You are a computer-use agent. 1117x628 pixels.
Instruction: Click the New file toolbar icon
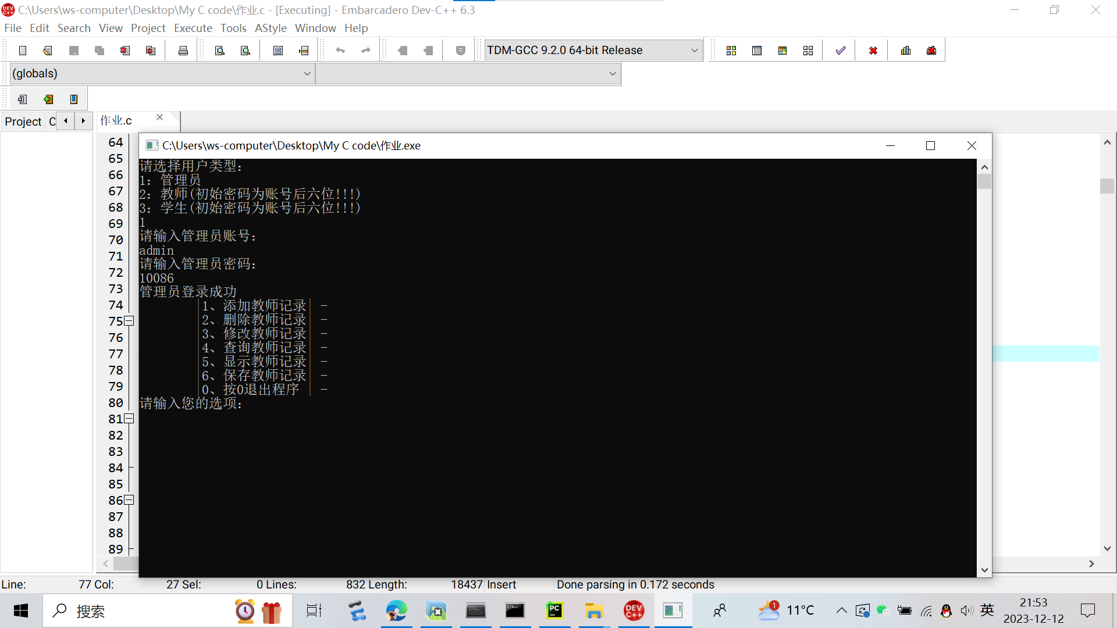pos(22,50)
